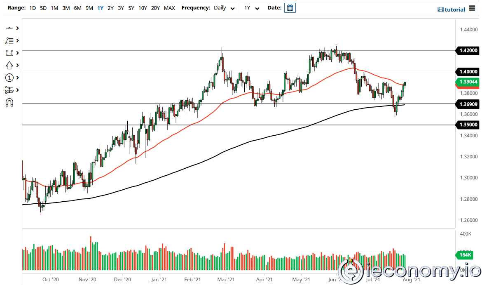Screen dimensions: 482x285
Task: Activate the 5D range option
Action: pyautogui.click(x=43, y=8)
